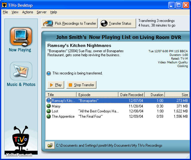
Task: Click the 0:30 duration cell
Action: pos(160,106)
